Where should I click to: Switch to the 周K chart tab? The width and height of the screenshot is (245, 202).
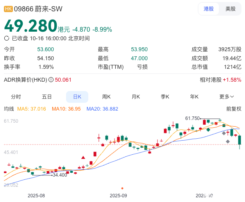(106, 97)
